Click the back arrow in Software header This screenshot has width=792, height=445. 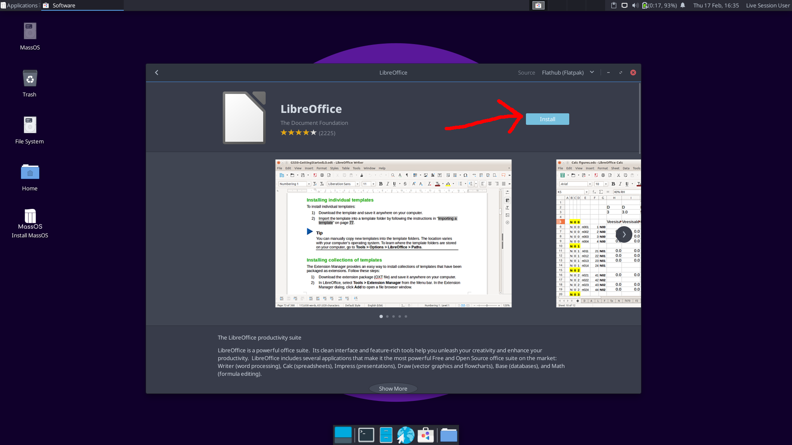[157, 73]
